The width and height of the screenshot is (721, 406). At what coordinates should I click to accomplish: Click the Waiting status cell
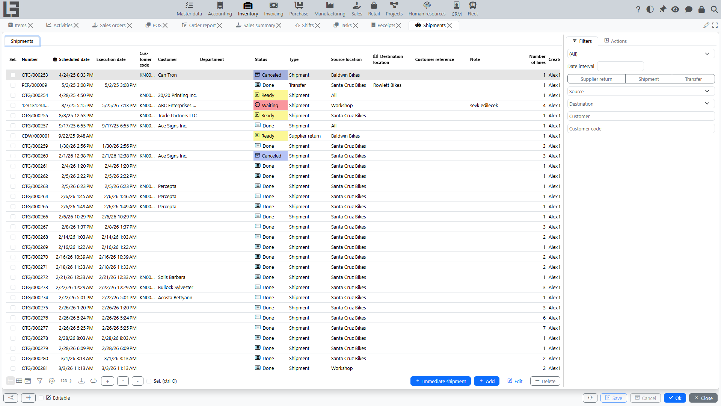click(270, 106)
